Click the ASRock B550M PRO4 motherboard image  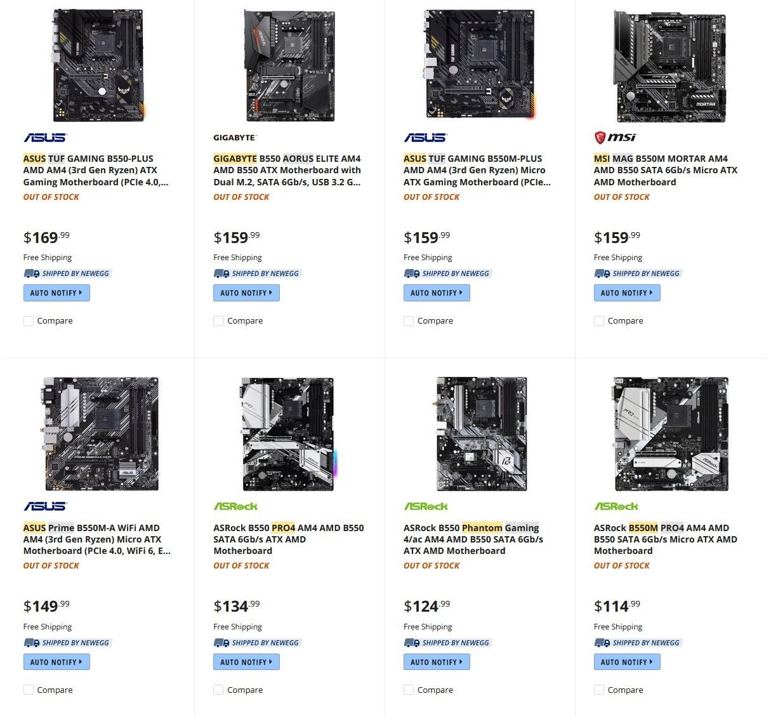(x=670, y=434)
